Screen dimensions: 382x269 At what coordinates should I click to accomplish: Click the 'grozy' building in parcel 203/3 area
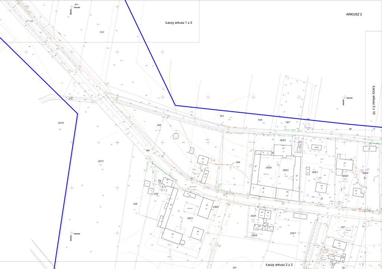317,147
